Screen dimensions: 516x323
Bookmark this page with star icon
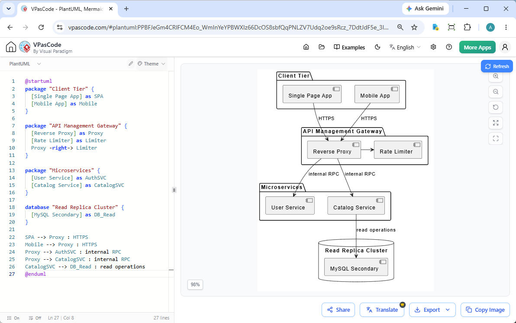(414, 27)
